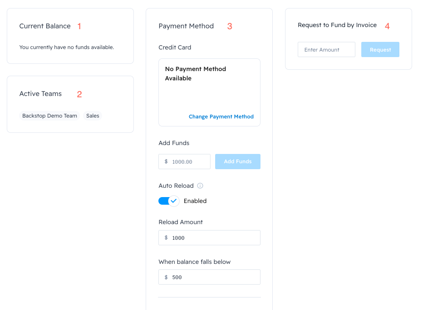The image size is (421, 310).
Task: Click the Enter Amount invoice field
Action: pyautogui.click(x=326, y=49)
